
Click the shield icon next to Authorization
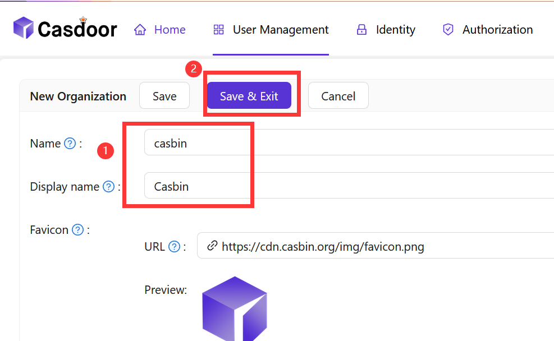(447, 29)
